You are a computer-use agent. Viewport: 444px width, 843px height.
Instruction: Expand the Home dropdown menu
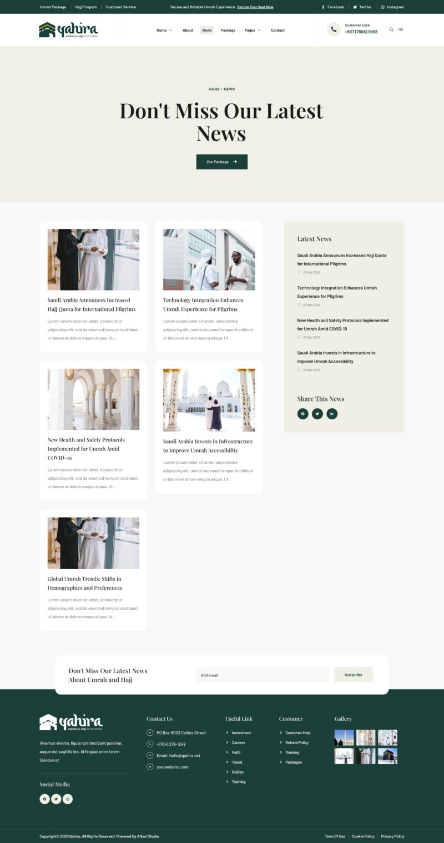164,30
